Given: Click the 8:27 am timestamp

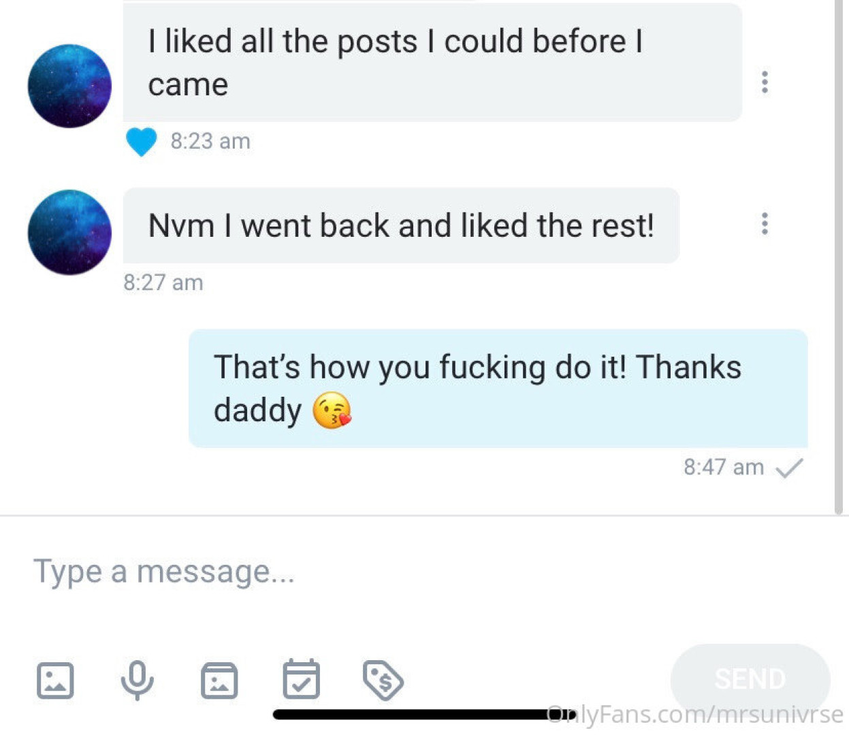Looking at the screenshot, I should (x=163, y=282).
